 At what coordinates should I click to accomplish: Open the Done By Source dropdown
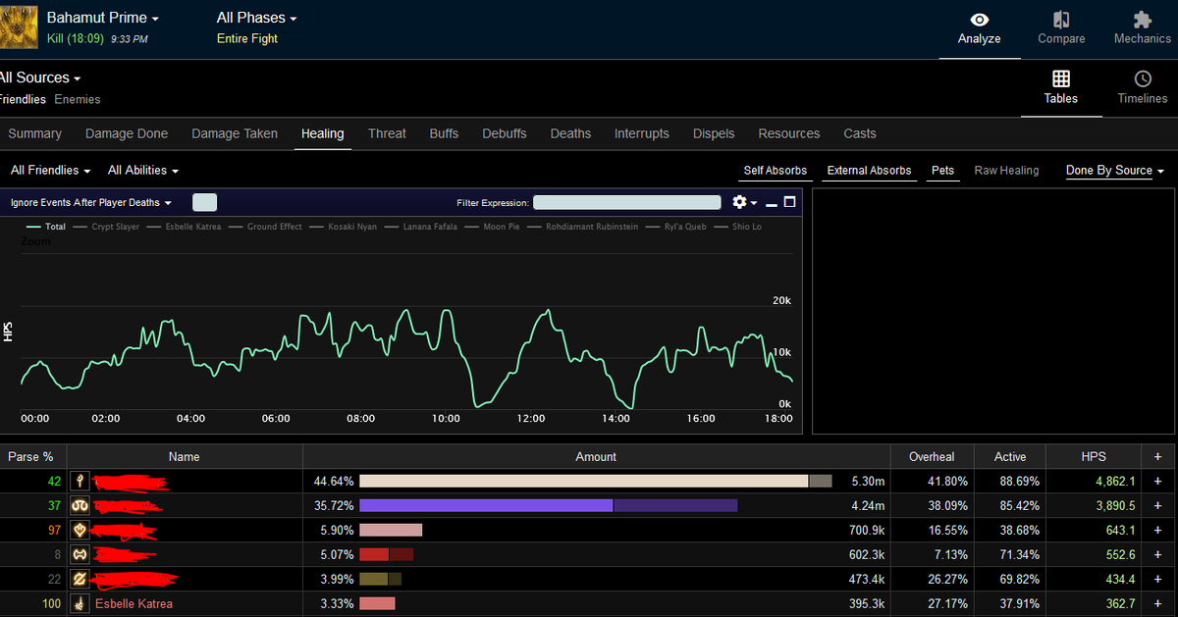[x=1115, y=171]
